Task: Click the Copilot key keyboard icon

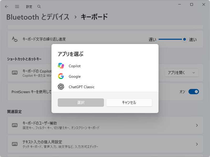Action: pyautogui.click(x=15, y=73)
